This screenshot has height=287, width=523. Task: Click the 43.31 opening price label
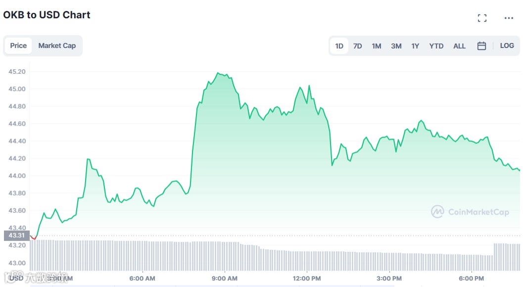[17, 235]
